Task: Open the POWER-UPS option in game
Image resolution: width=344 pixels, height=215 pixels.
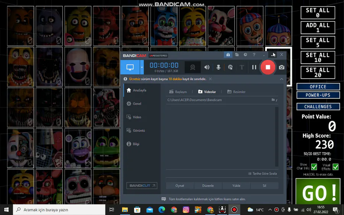Action: 318,95
